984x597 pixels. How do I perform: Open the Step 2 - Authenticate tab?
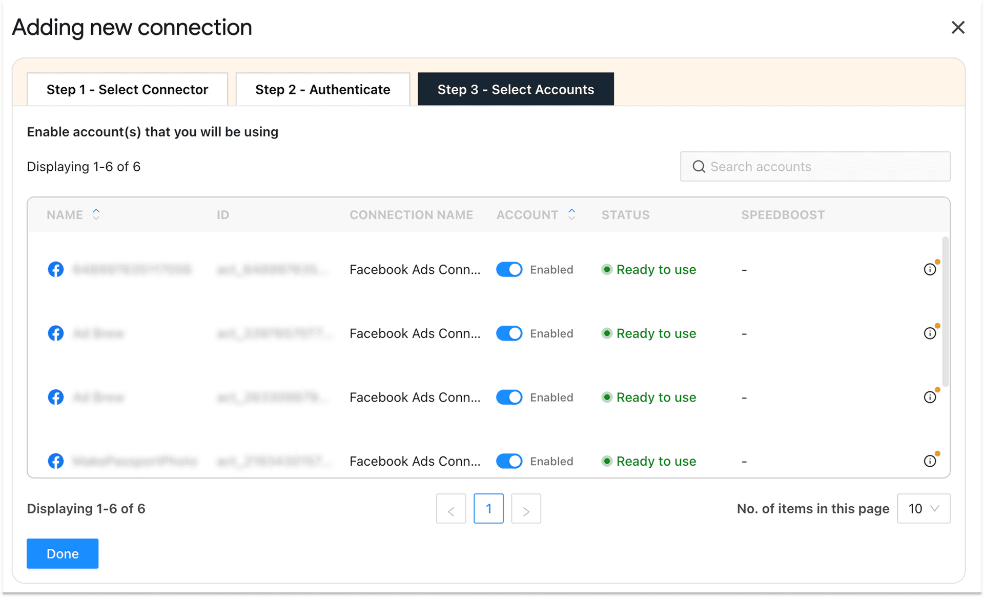[322, 89]
